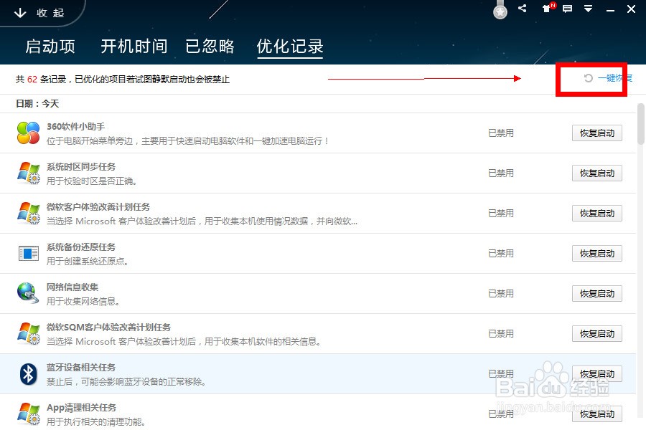The width and height of the screenshot is (646, 430).
Task: Click 恢复启动 for 360软件小助手
Action: 596,133
